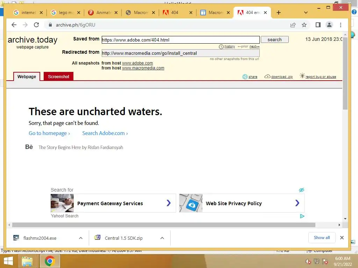Screen dimensions: 358x268
Task: Share this page via toolbar icon
Action: pos(293,25)
